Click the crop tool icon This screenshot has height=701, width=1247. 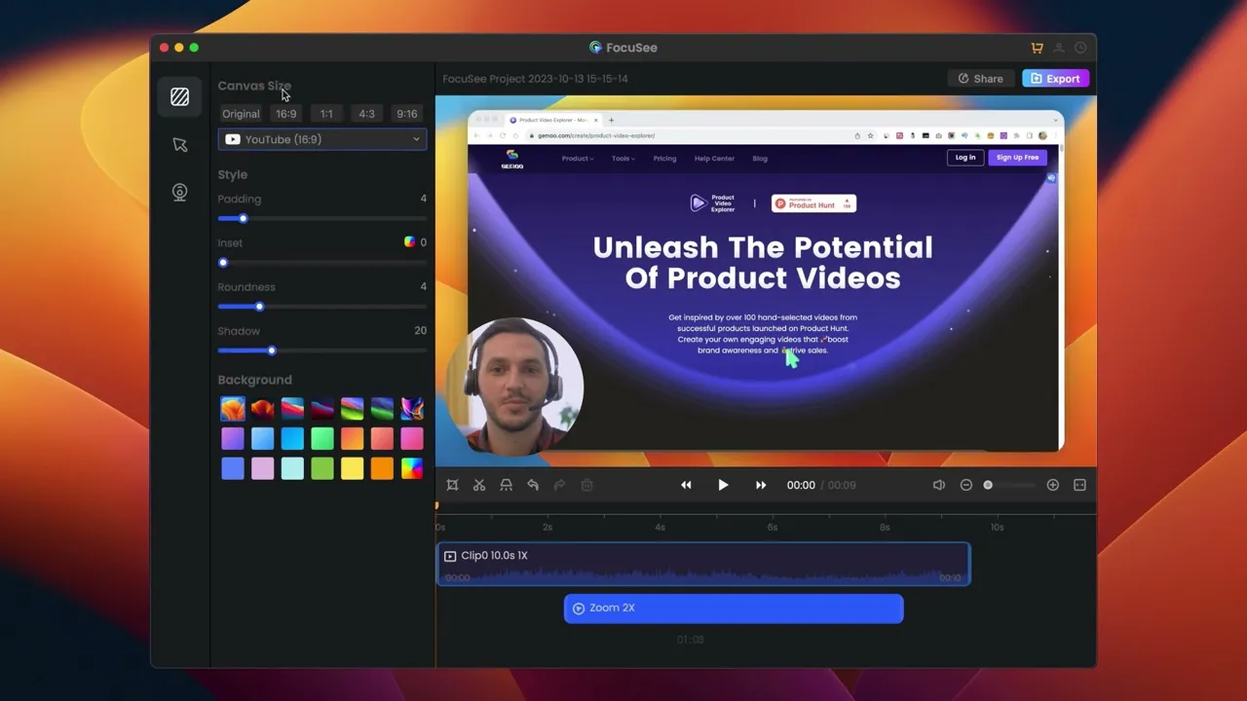pyautogui.click(x=452, y=485)
